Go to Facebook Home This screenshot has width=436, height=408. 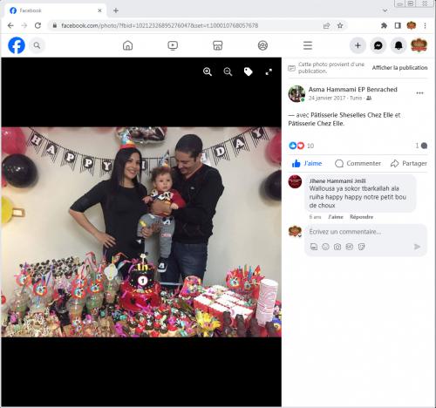coord(127,45)
